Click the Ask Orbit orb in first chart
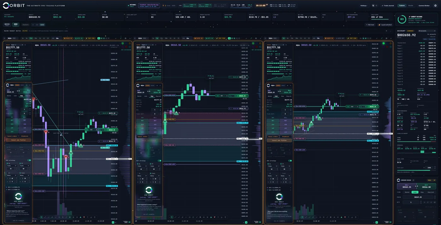Screen dimensions: 441x225 19,197
